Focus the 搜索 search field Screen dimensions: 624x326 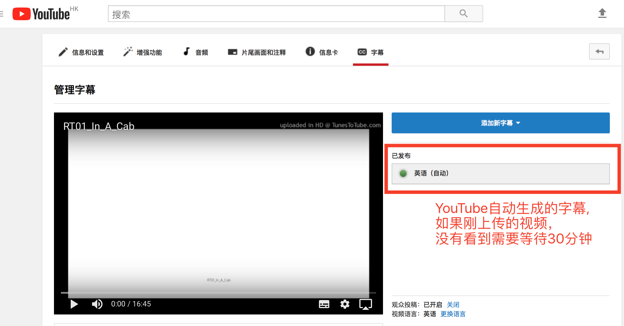coord(276,14)
